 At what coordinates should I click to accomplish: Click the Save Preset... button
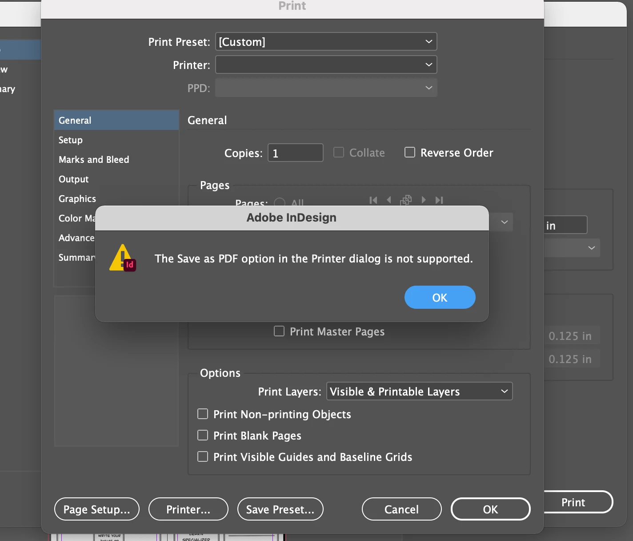click(x=280, y=509)
